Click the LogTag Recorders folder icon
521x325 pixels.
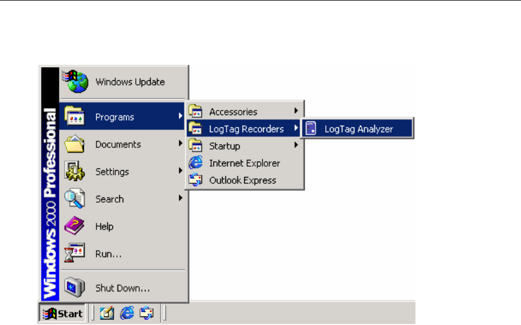[196, 129]
